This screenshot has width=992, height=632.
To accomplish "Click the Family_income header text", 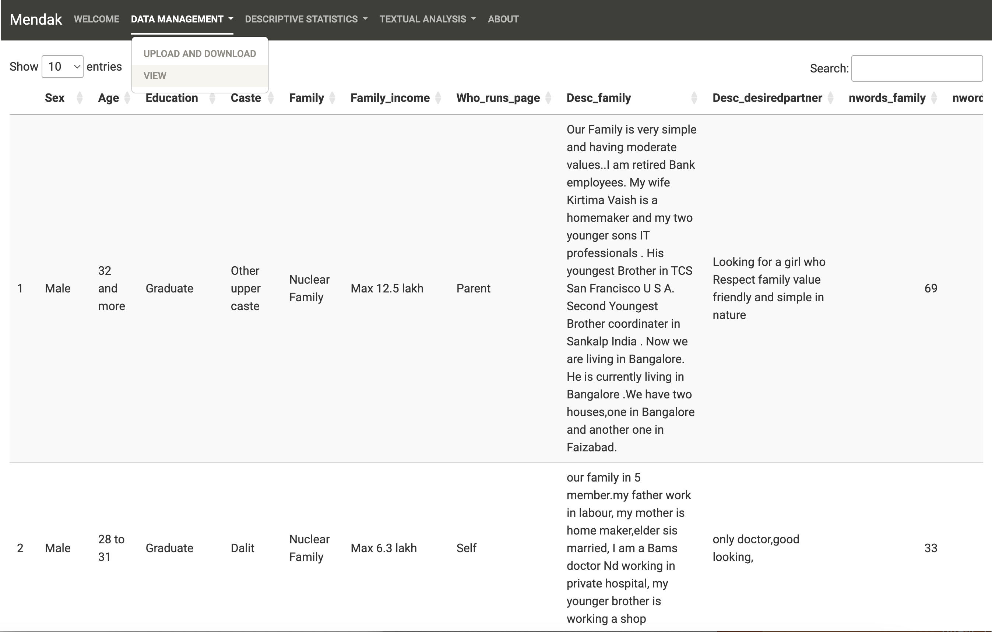I will [x=390, y=98].
